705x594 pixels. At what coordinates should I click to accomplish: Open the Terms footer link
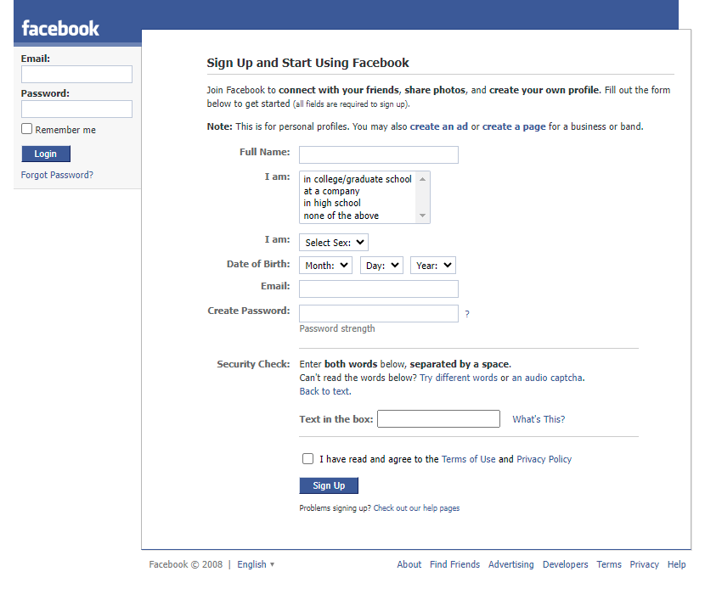[609, 564]
